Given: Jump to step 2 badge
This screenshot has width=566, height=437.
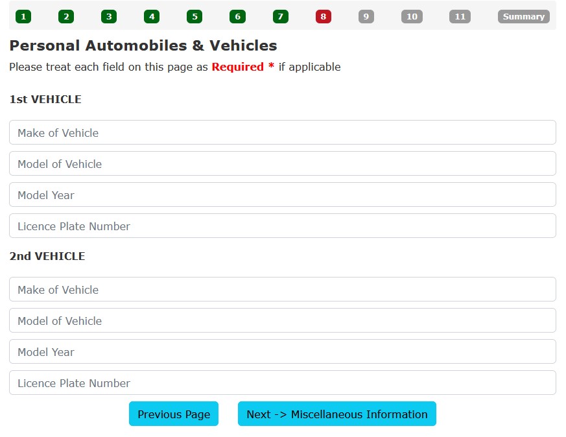Looking at the screenshot, I should pos(66,17).
